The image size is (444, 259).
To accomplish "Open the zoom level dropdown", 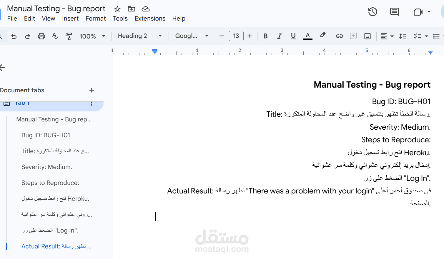I will tap(92, 36).
